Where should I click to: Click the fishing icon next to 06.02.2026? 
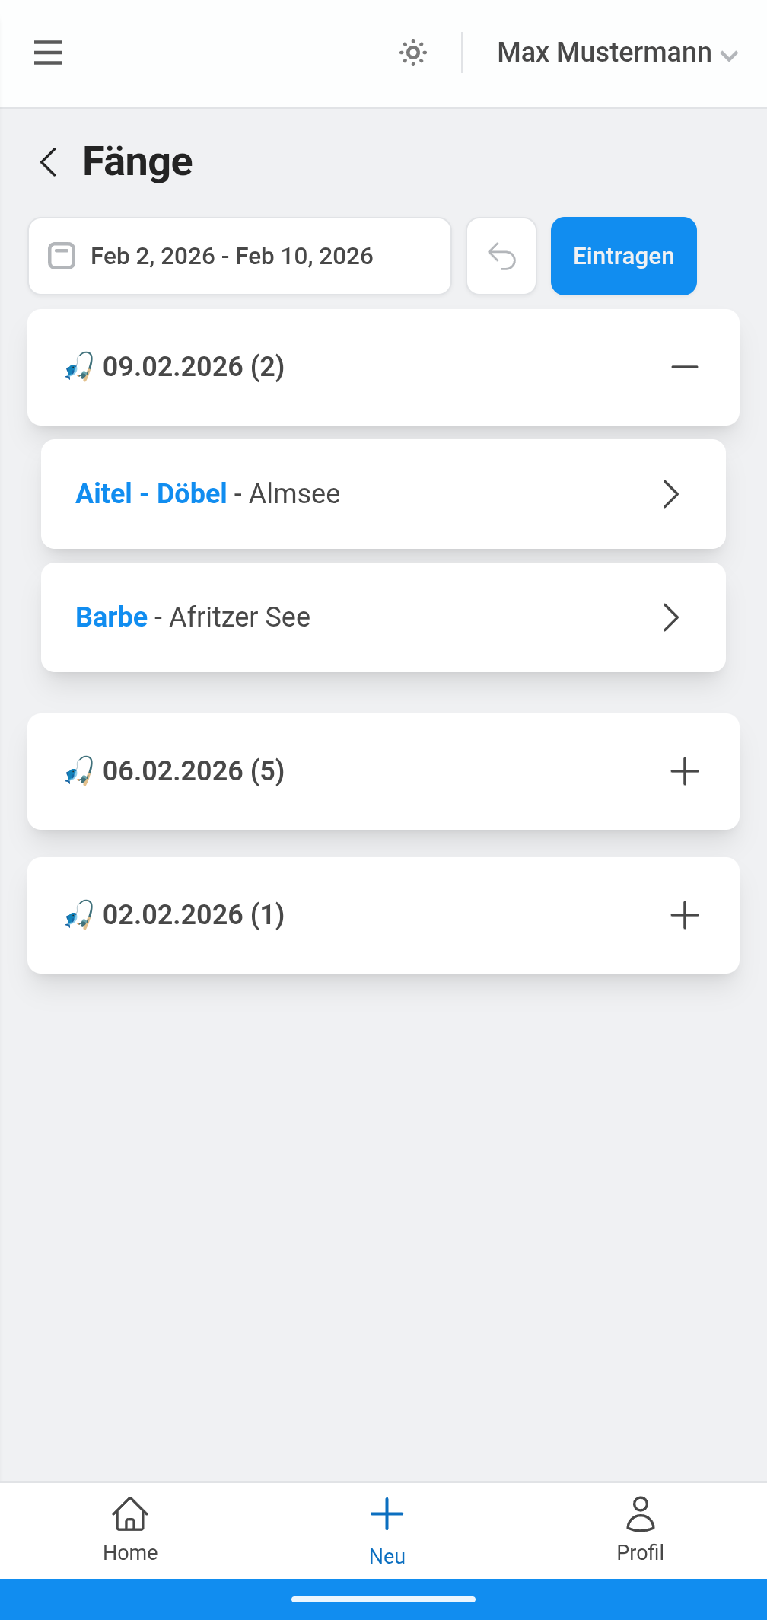pyautogui.click(x=79, y=771)
